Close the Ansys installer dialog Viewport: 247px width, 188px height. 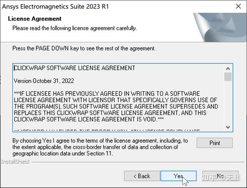238,6
